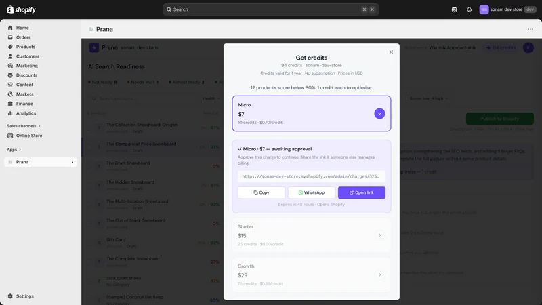This screenshot has width=542, height=305.
Task: Click the charge approval URL field
Action: 312,176
